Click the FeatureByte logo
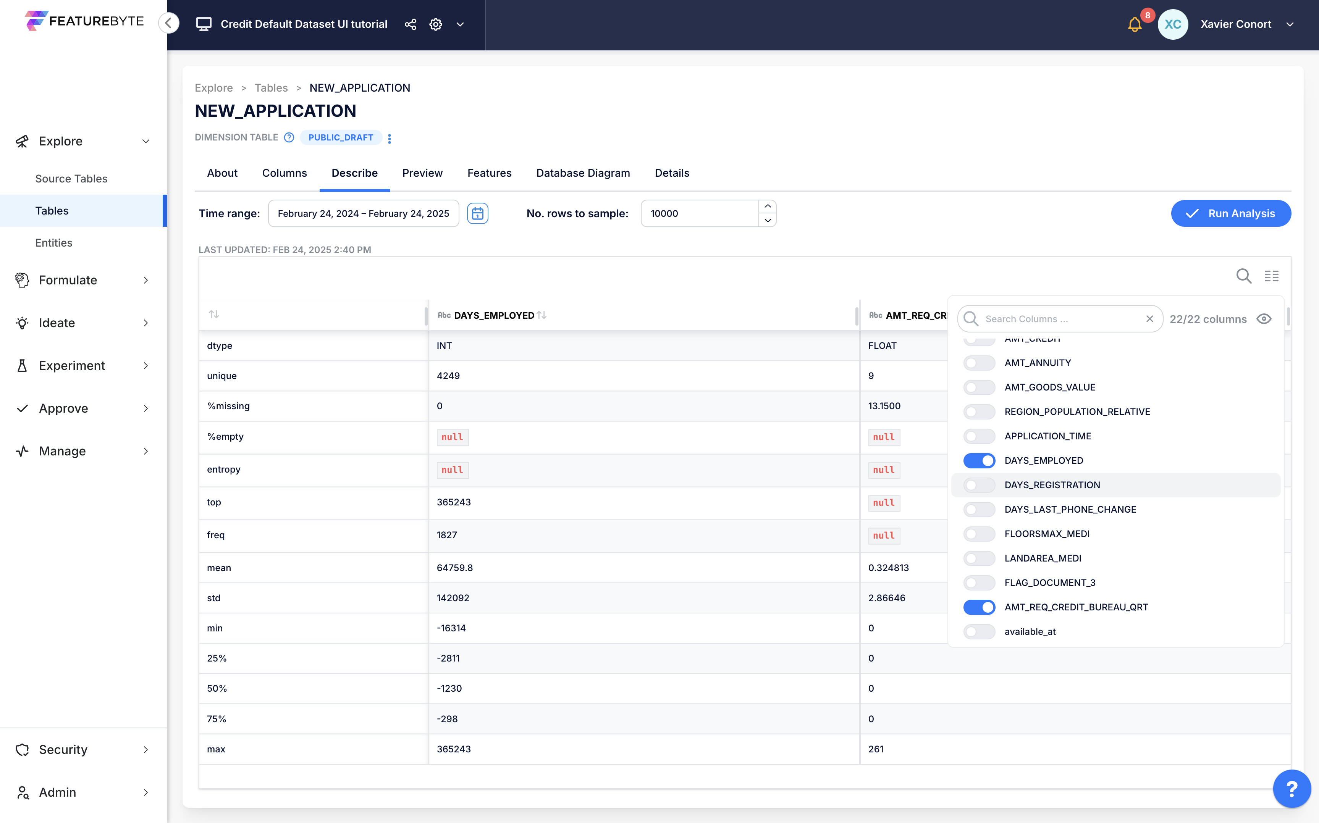Image resolution: width=1319 pixels, height=823 pixels. point(84,21)
